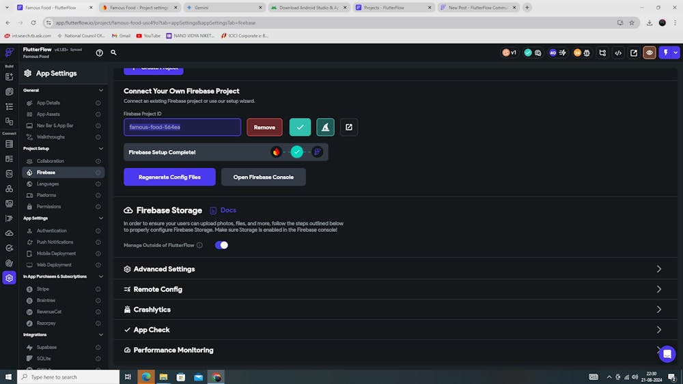
Task: Click the browser address bar
Action: (331, 23)
